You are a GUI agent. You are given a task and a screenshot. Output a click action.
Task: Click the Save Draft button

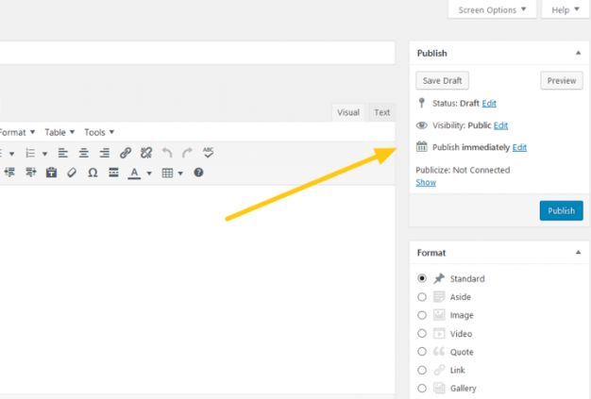(x=442, y=80)
